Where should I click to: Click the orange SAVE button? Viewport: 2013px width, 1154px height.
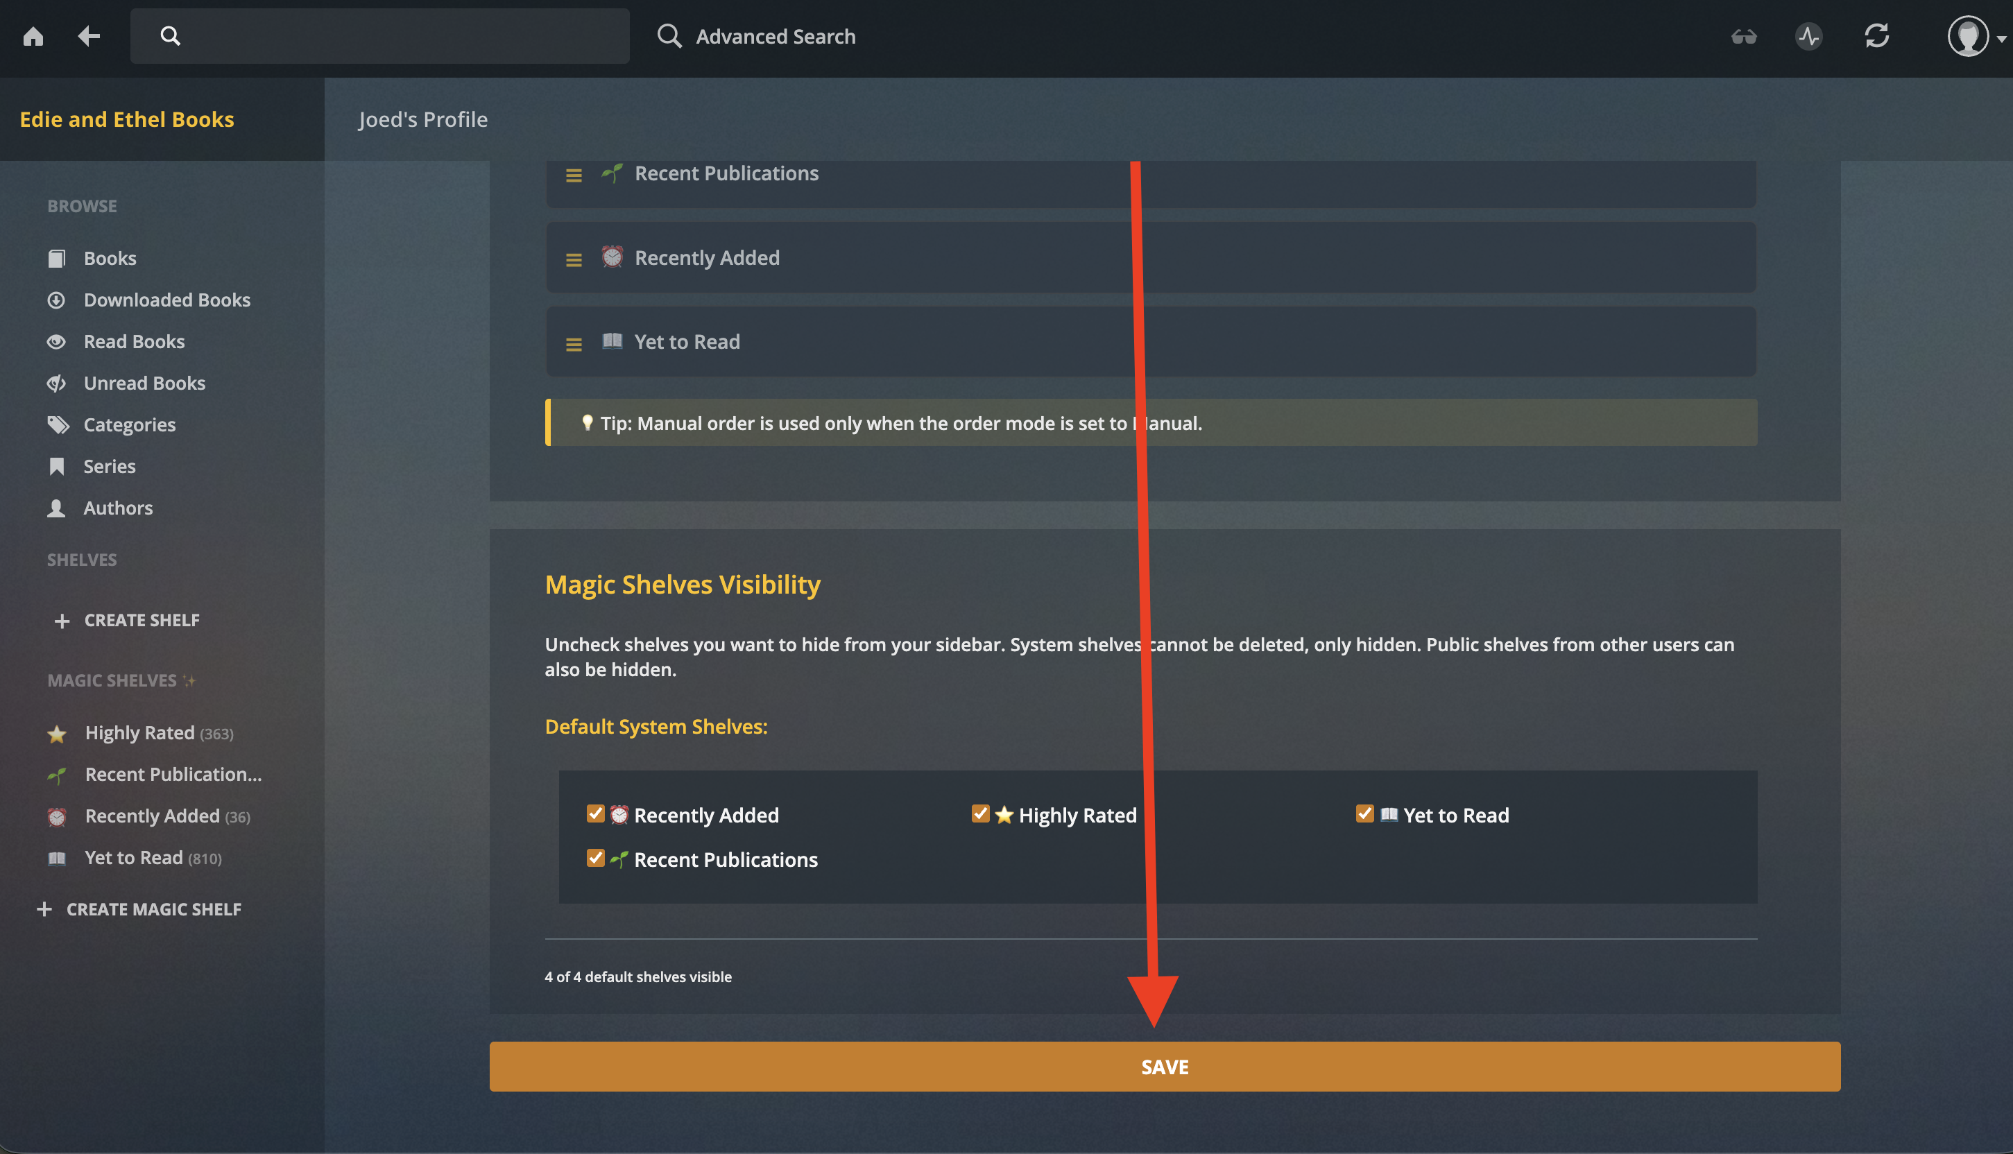coord(1164,1067)
